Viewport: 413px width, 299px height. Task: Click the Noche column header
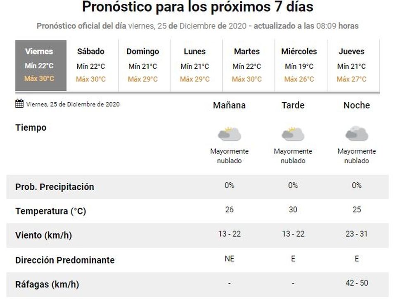tap(357, 105)
